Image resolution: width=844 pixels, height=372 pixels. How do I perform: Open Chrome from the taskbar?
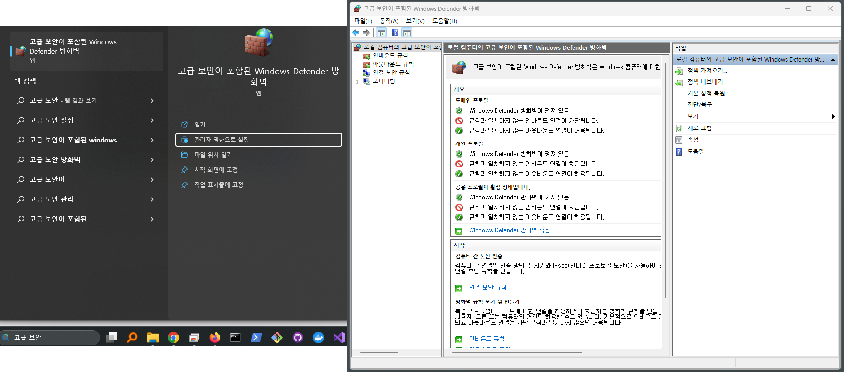(174, 338)
